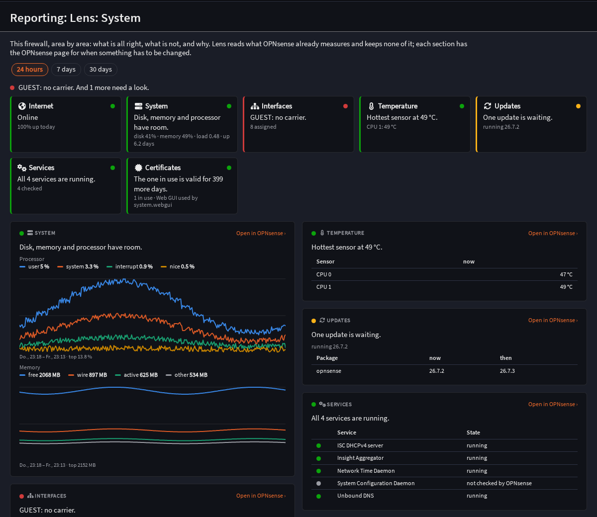Screen dimensions: 597x517
Task: Toggle the user 5% processor legend
Action: [34, 266]
